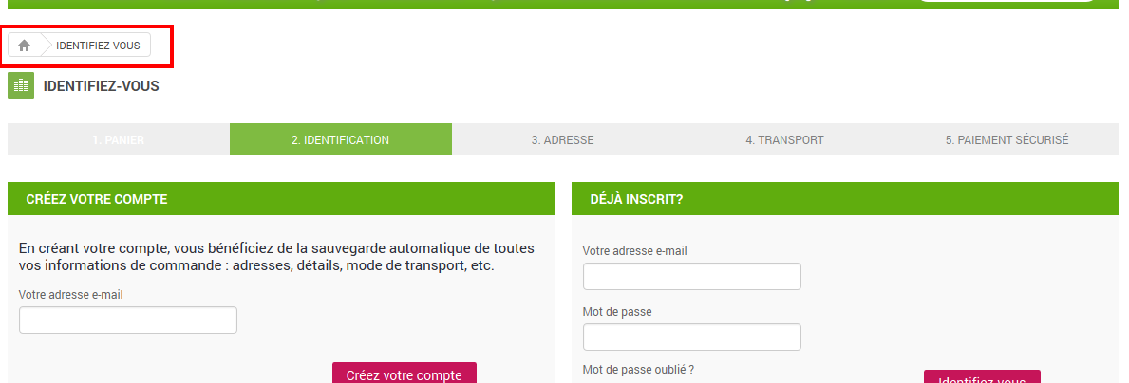The height and width of the screenshot is (383, 1129).
Task: Click the green bars icon beside page heading
Action: [21, 85]
